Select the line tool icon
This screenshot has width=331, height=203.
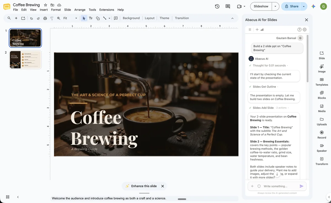click(x=105, y=18)
